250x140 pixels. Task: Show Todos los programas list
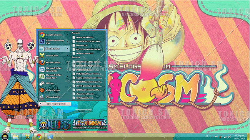[55, 104]
